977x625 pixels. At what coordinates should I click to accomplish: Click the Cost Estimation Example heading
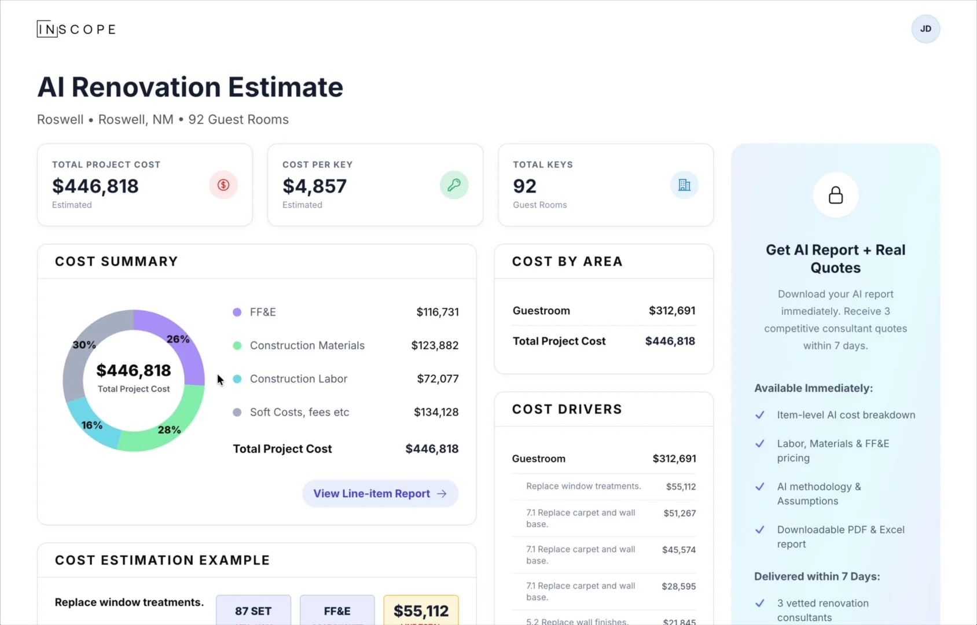(163, 560)
